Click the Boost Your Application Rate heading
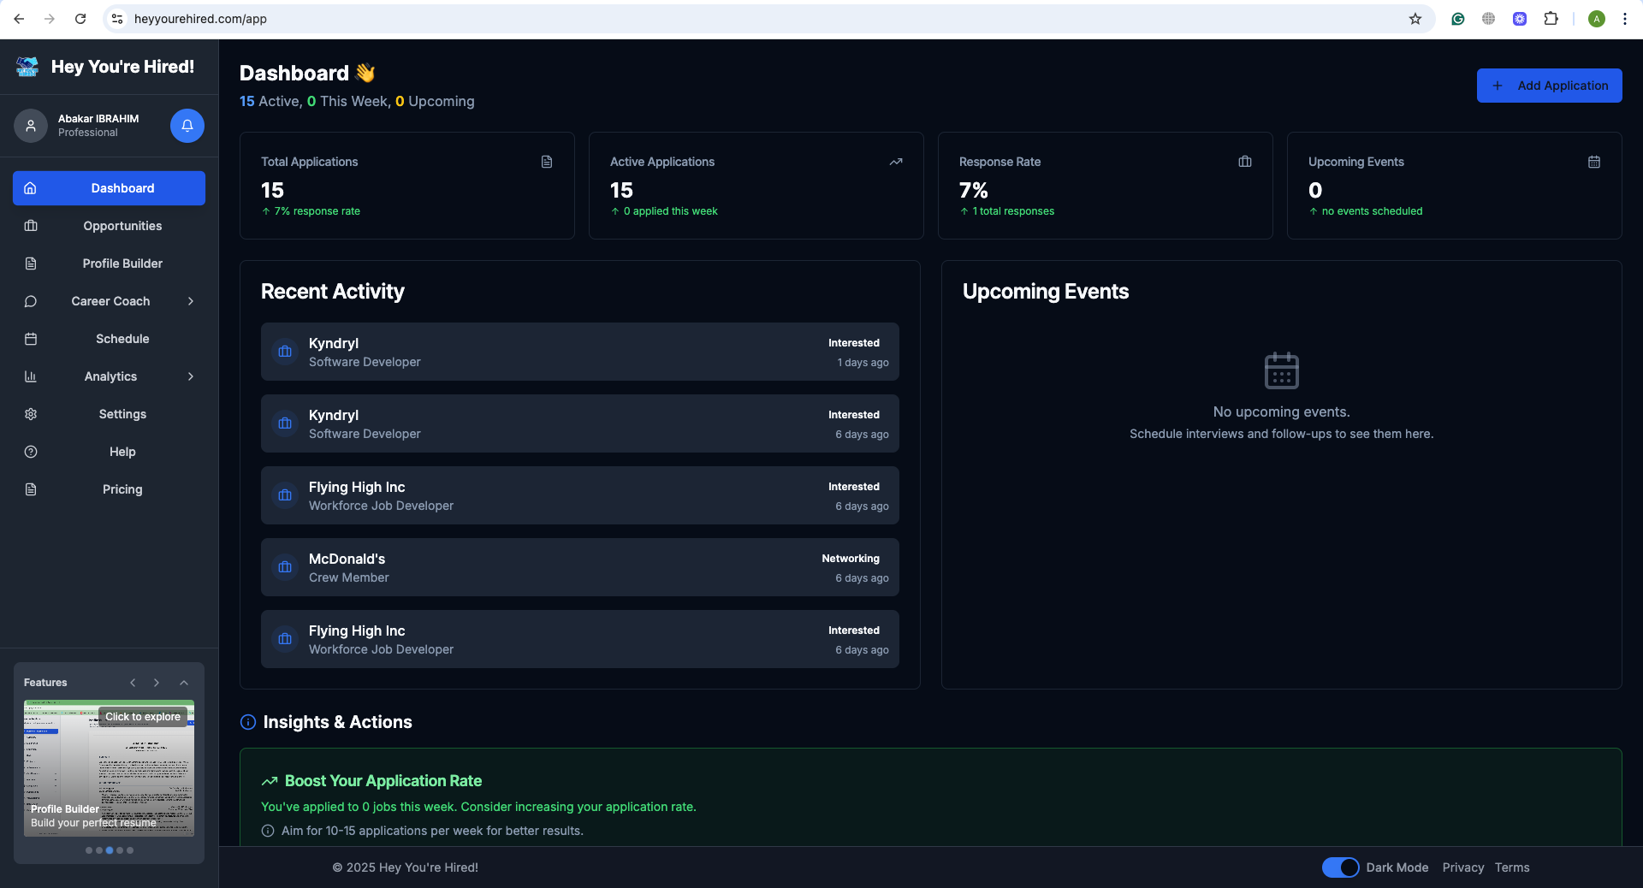The height and width of the screenshot is (888, 1643). click(383, 781)
